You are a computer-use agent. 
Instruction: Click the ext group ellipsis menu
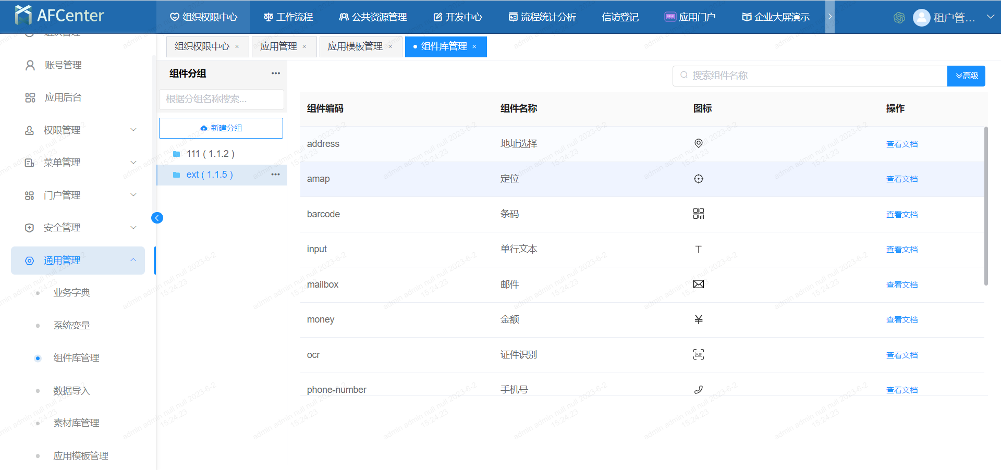click(x=276, y=175)
